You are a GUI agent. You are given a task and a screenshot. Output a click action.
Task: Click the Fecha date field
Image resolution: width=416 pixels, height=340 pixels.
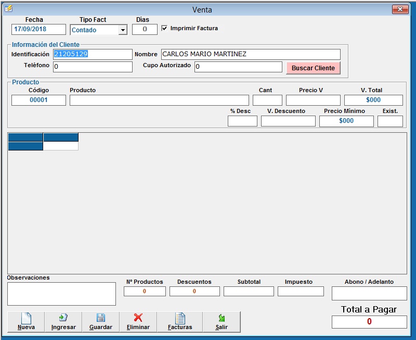(x=38, y=30)
